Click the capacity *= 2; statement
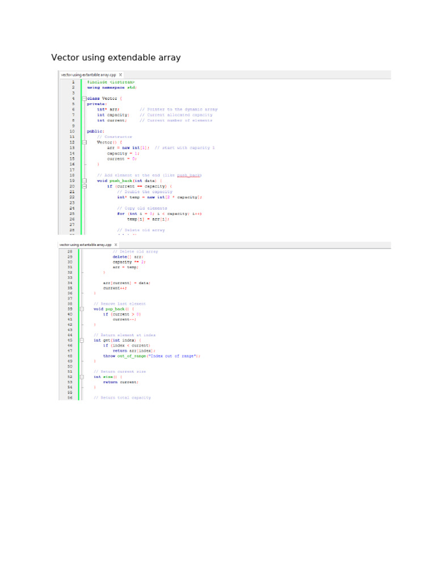This screenshot has width=436, height=581. click(x=129, y=262)
